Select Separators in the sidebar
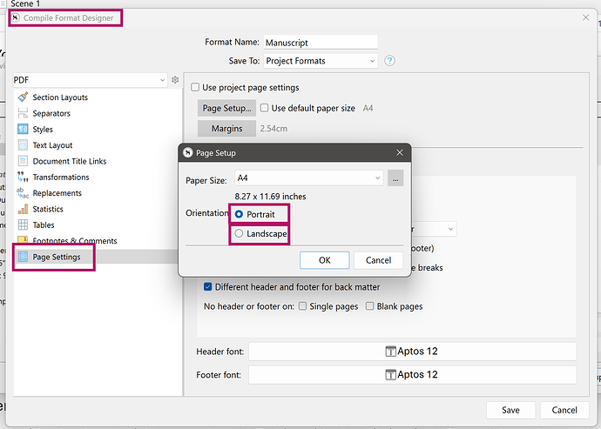Screen dimensions: 601x429 point(51,113)
